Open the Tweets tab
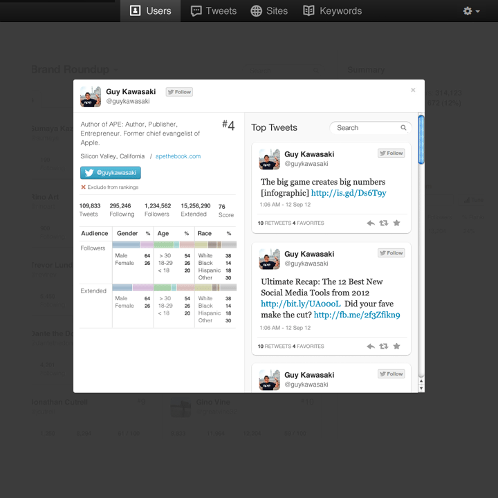The height and width of the screenshot is (498, 498). point(214,11)
